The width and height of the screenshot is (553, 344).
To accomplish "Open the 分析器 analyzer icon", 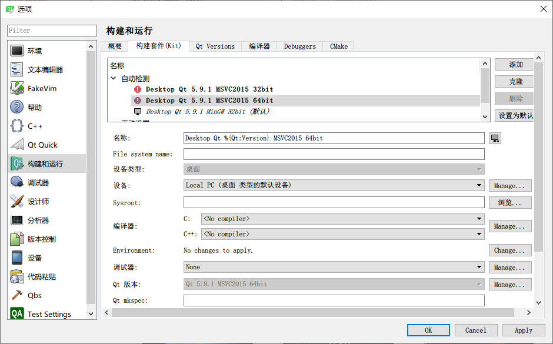I will (17, 221).
